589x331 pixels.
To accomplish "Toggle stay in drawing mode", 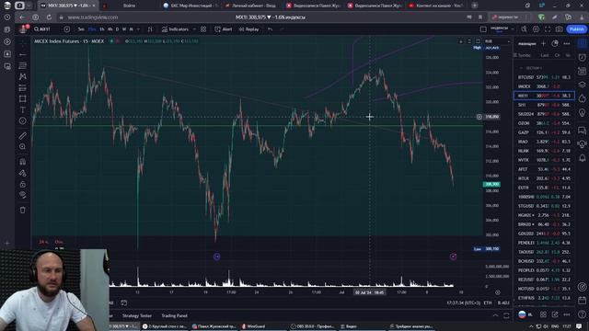I will 22,173.
